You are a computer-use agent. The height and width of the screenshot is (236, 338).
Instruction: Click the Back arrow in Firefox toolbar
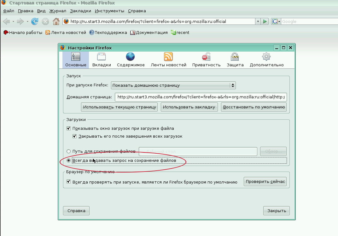click(7, 21)
